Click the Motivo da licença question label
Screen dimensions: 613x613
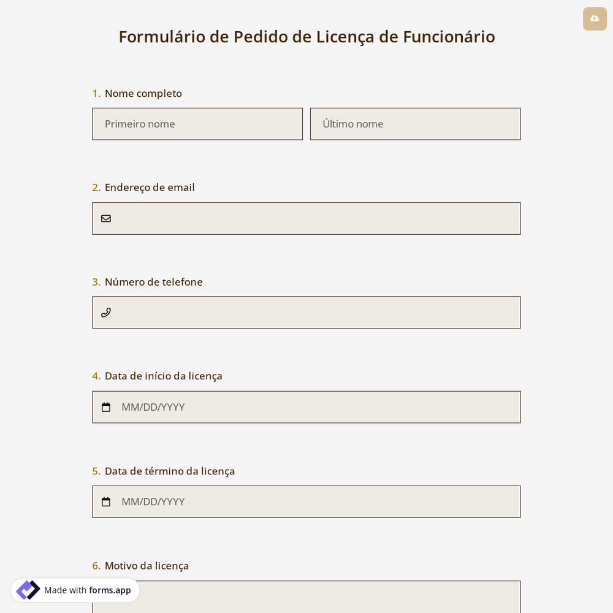147,565
